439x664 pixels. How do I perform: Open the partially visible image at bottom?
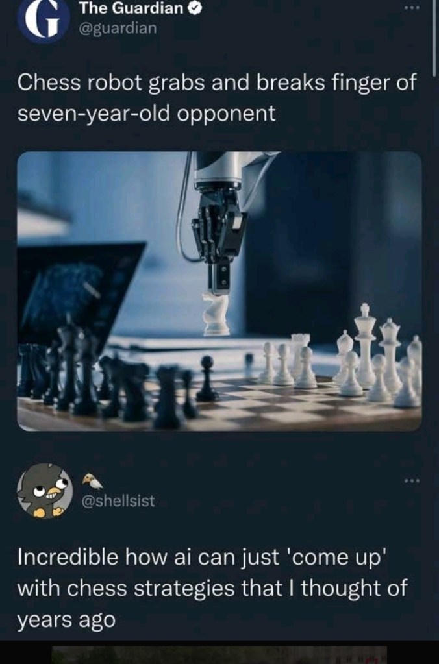click(x=219, y=655)
